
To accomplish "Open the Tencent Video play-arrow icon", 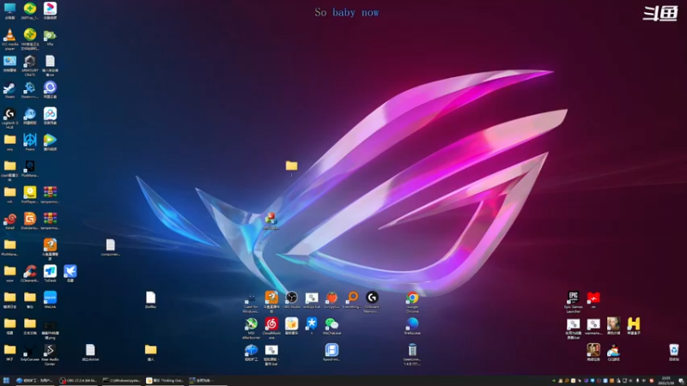I will click(50, 142).
